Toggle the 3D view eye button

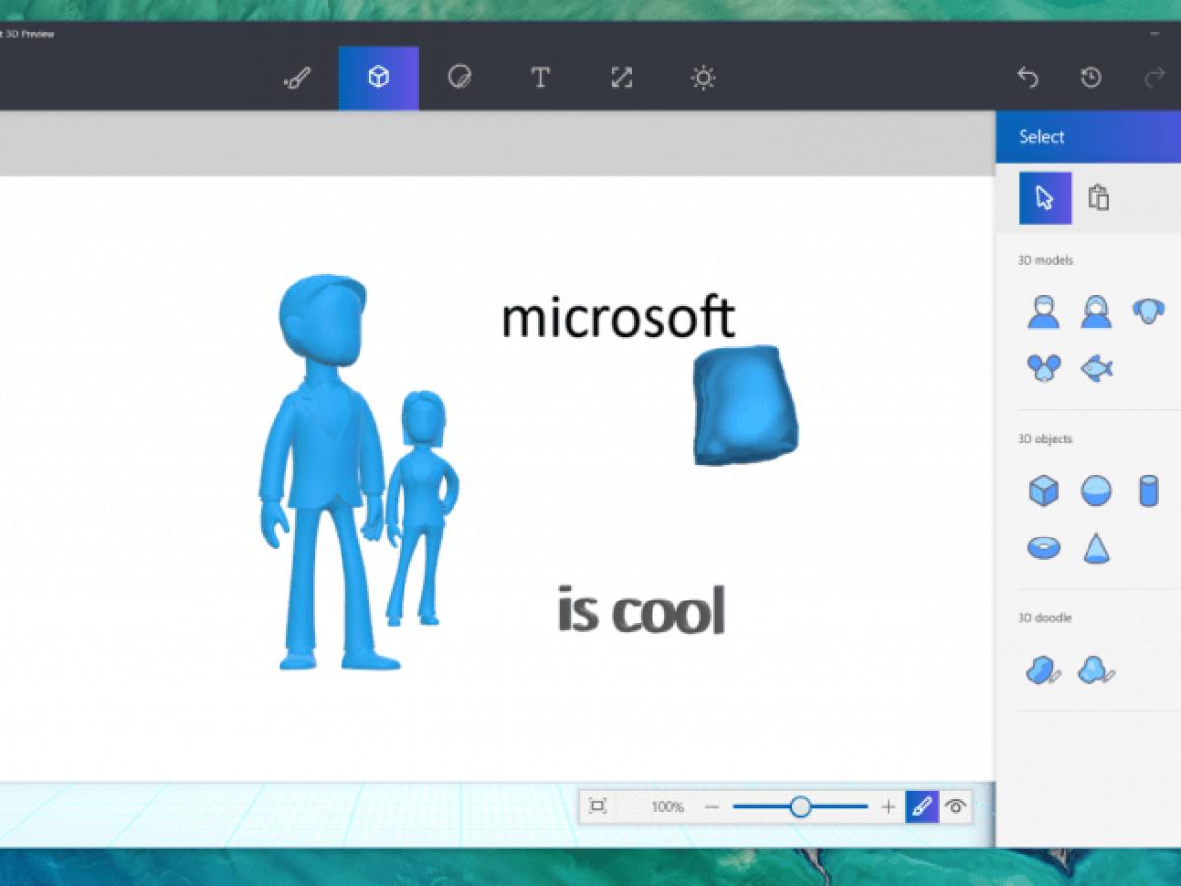(955, 807)
